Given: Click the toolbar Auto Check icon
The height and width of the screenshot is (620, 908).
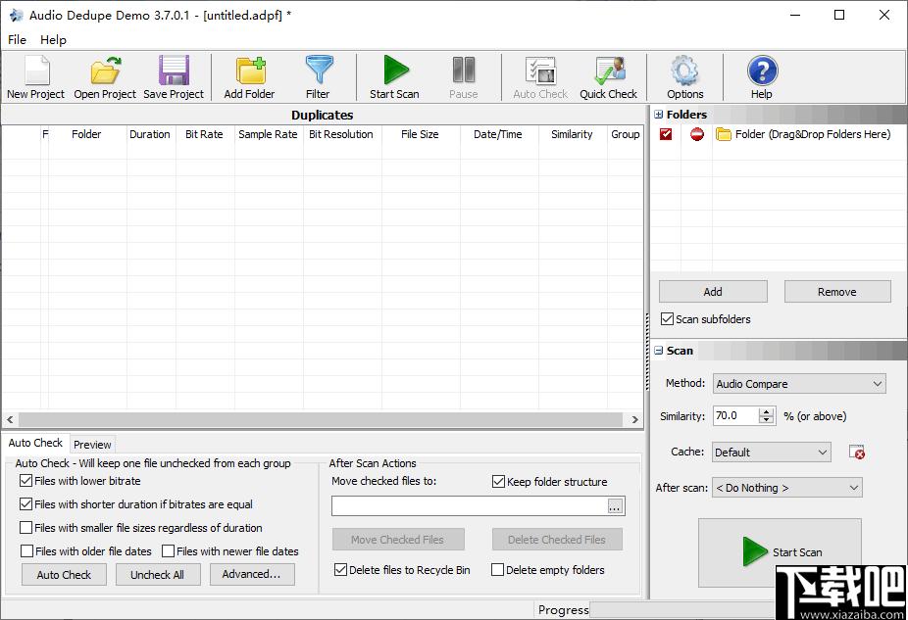Looking at the screenshot, I should tap(540, 71).
